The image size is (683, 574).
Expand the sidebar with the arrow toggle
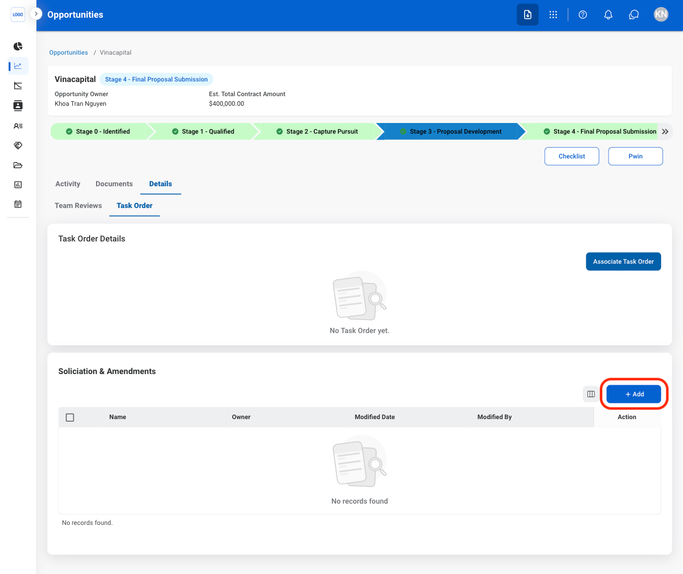tap(36, 14)
